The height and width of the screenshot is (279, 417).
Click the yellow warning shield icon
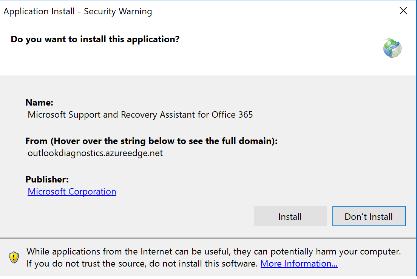click(14, 258)
